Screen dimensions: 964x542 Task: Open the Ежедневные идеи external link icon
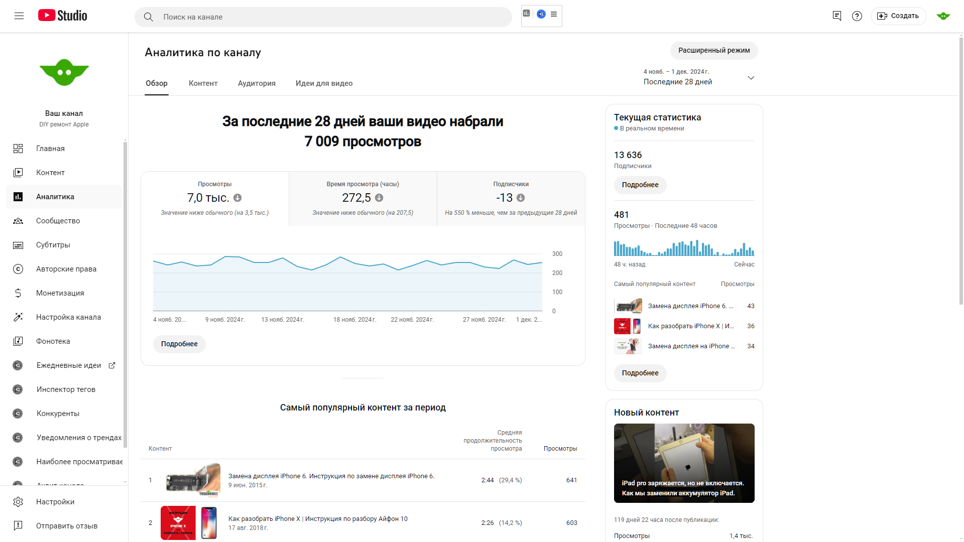pyautogui.click(x=112, y=365)
